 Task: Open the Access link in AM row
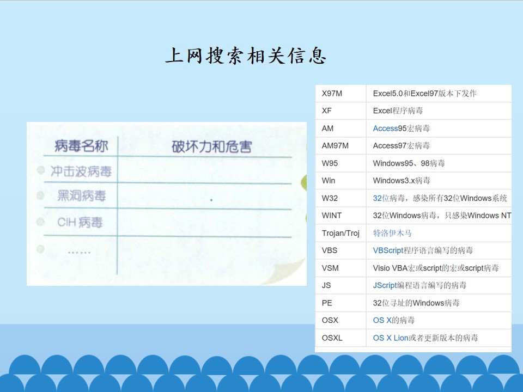pyautogui.click(x=385, y=128)
